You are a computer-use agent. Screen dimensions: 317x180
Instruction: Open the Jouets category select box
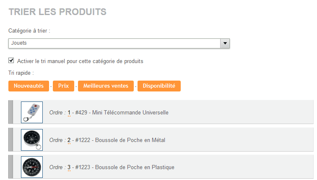point(119,43)
